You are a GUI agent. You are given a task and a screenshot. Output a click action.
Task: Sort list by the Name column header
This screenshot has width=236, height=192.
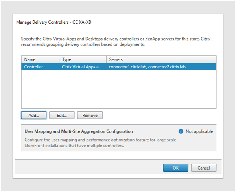40,59
